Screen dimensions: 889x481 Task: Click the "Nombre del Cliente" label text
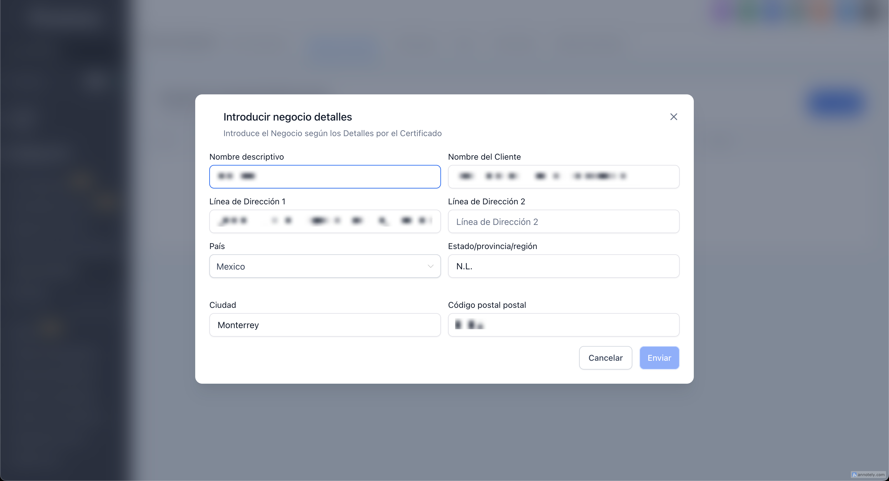[x=484, y=157]
